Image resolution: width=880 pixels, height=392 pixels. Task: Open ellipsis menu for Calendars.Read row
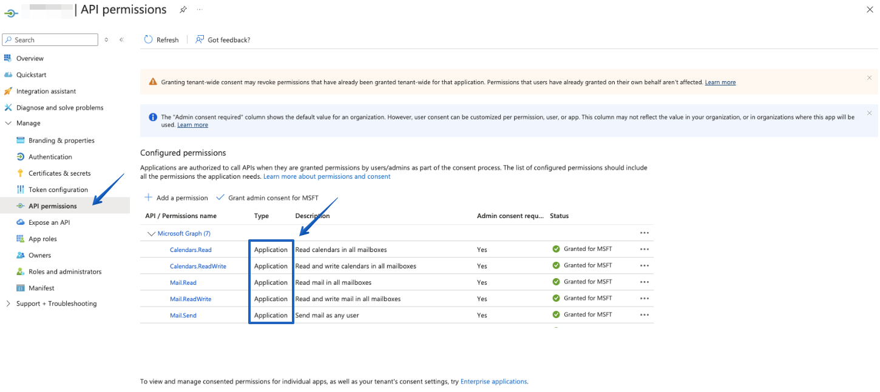pos(645,249)
